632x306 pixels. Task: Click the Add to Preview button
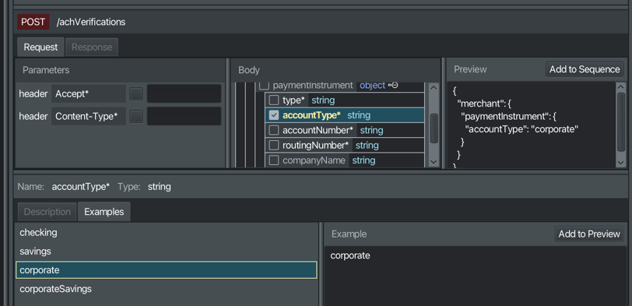[589, 234]
